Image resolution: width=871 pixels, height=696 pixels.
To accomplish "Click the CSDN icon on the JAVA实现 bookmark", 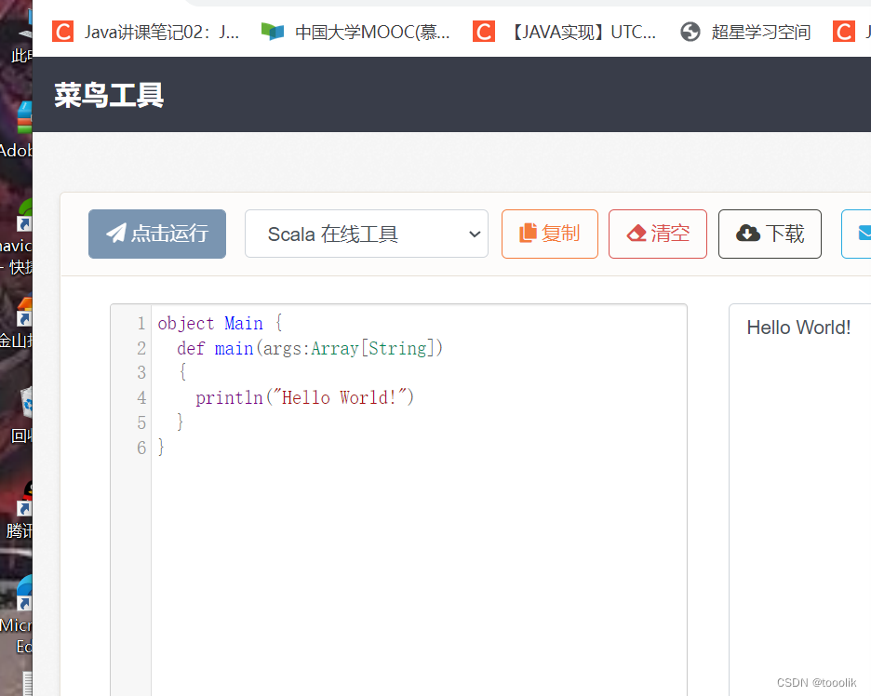I will [x=484, y=32].
